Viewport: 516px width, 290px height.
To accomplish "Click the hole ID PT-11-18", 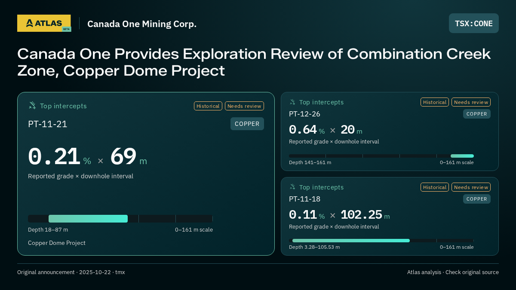I will 304,199.
